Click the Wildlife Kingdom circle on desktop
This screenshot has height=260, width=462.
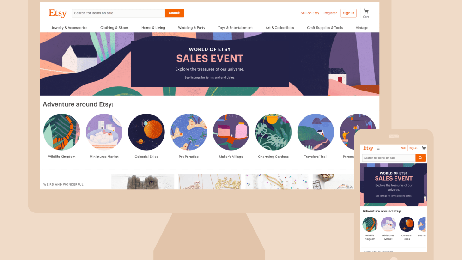coord(61,132)
